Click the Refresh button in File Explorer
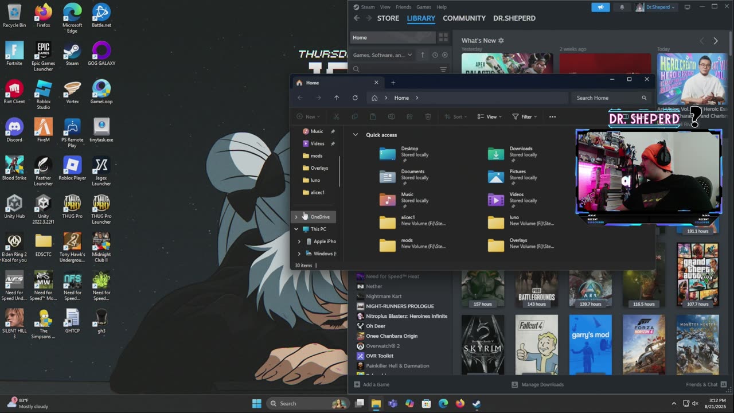Image resolution: width=734 pixels, height=413 pixels. click(355, 98)
